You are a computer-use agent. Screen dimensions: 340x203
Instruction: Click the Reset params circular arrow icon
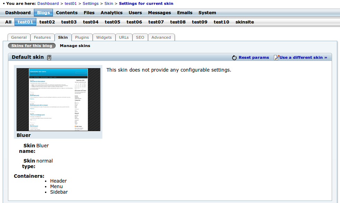234,58
